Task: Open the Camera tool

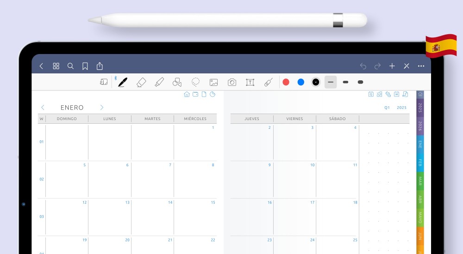Action: (x=232, y=82)
